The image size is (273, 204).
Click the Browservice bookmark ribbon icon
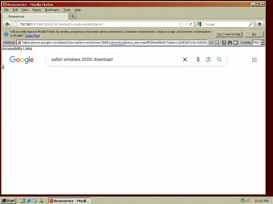217,42
